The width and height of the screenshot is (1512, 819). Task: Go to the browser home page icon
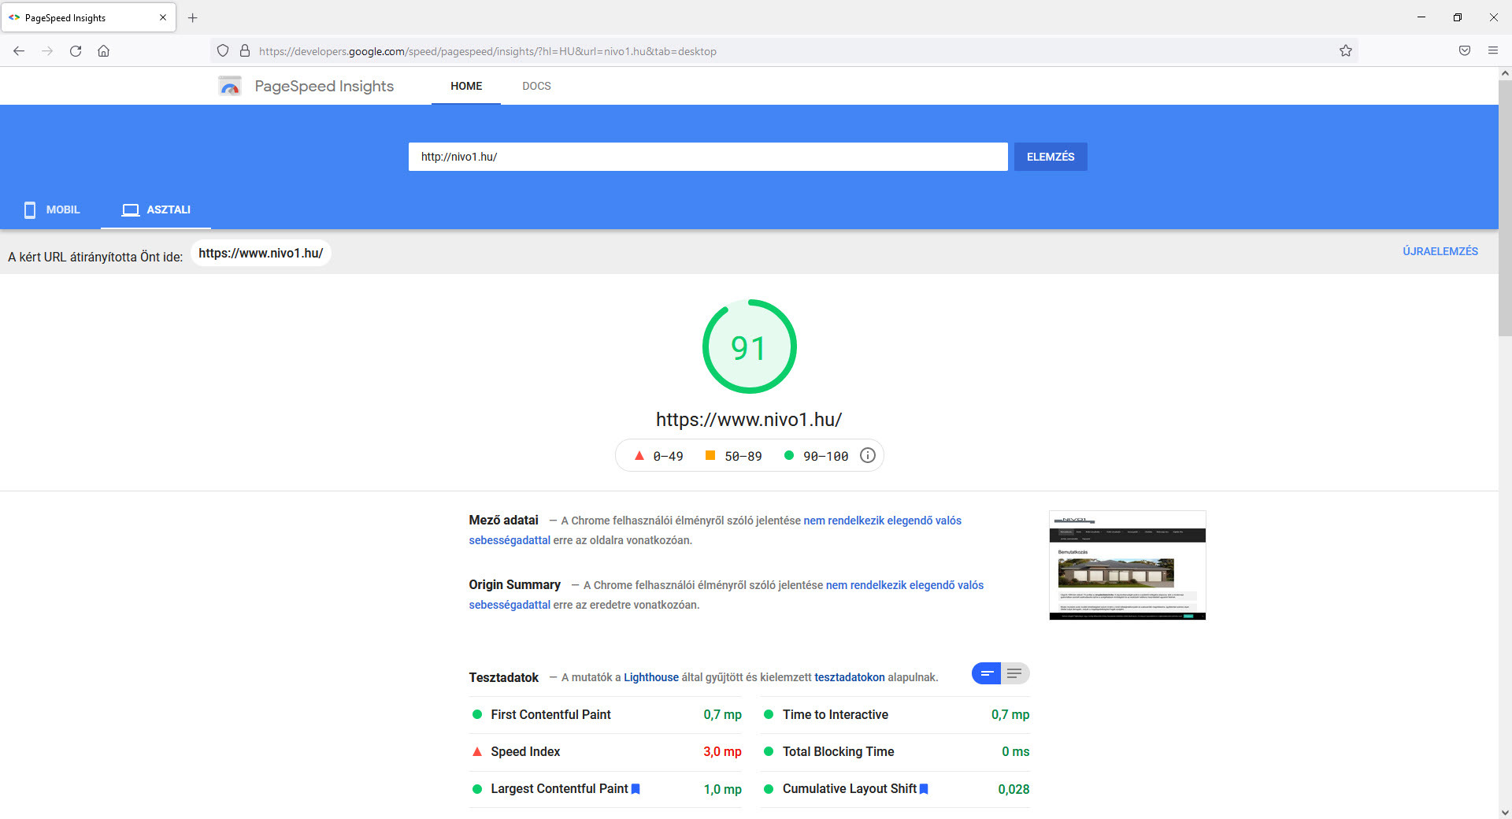pos(103,51)
